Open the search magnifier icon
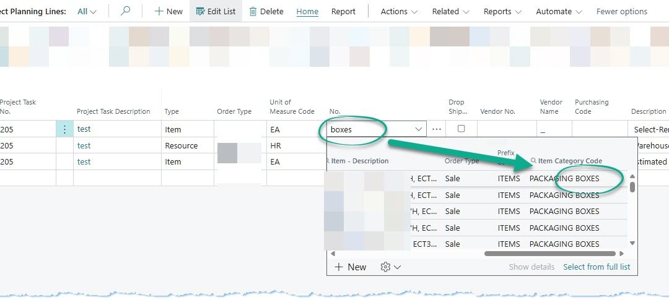Viewport: 669px width, 300px height. pyautogui.click(x=125, y=11)
